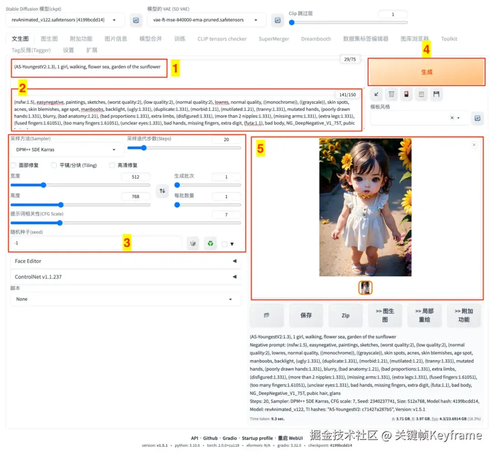
Task: Switch to the 图生图 tab
Action: (x=49, y=39)
